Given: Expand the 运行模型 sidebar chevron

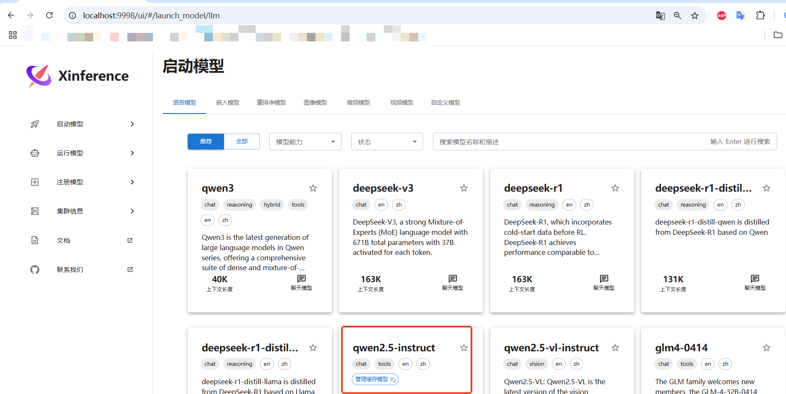Looking at the screenshot, I should coord(132,153).
